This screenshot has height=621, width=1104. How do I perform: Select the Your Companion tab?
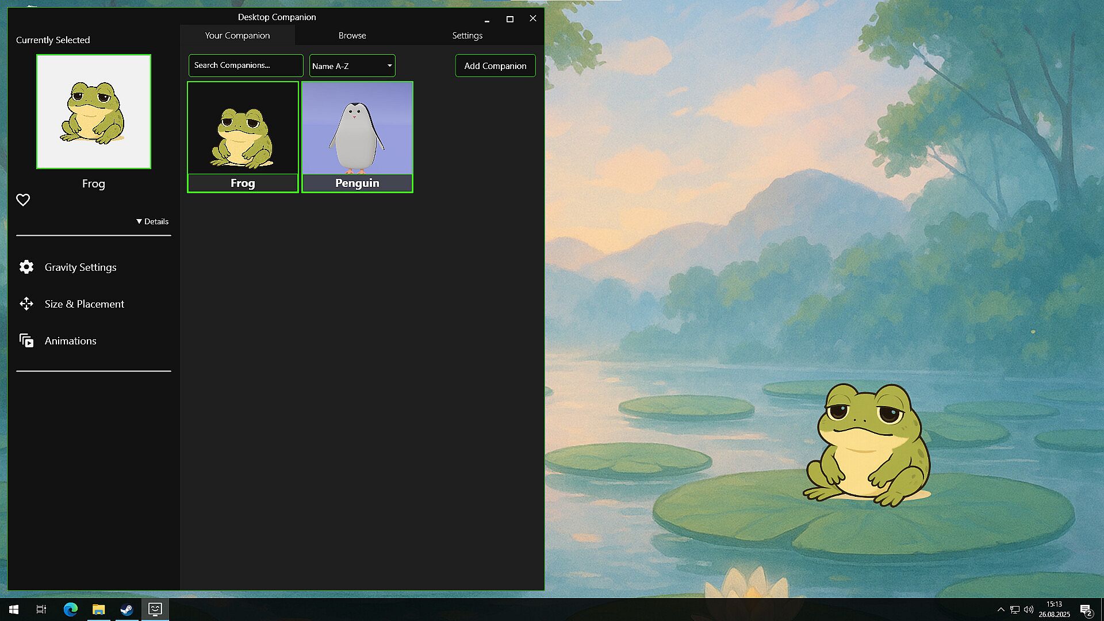click(x=237, y=36)
